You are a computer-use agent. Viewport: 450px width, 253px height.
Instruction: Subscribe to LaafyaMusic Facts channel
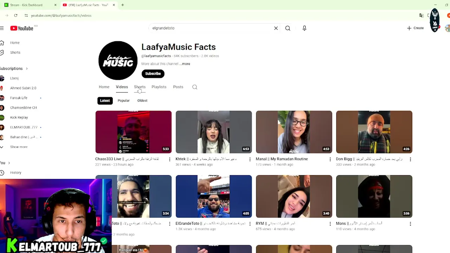point(153,73)
